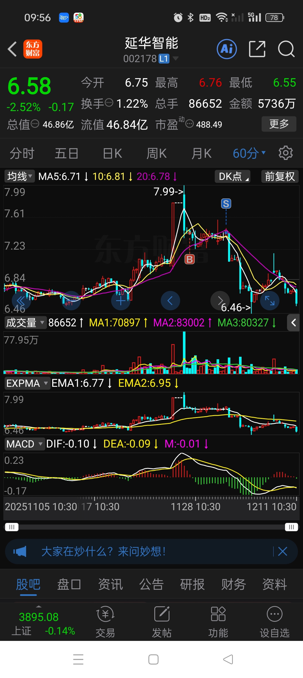Switch to 日K chart tab

(x=112, y=153)
